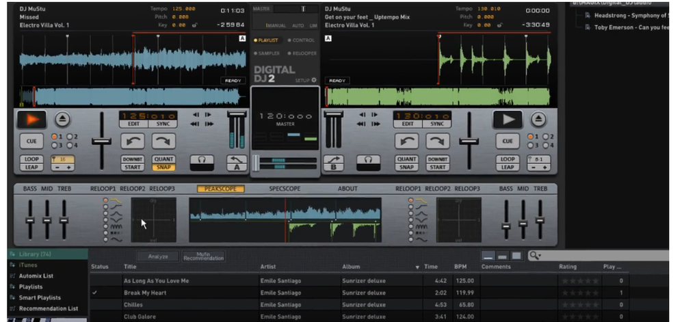Select hot cue 2 on deck B
The height and width of the screenshot is (322, 684).
pos(545,137)
